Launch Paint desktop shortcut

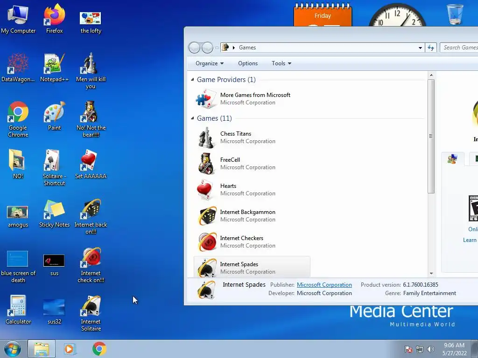pyautogui.click(x=54, y=116)
